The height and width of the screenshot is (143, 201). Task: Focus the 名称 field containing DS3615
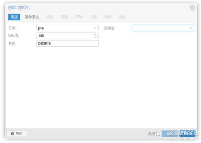coord(67,43)
